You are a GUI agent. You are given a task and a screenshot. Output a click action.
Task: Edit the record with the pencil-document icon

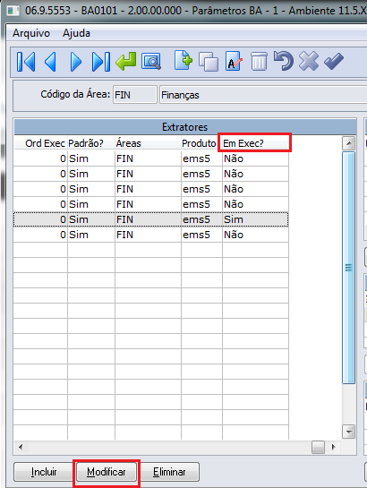[234, 61]
